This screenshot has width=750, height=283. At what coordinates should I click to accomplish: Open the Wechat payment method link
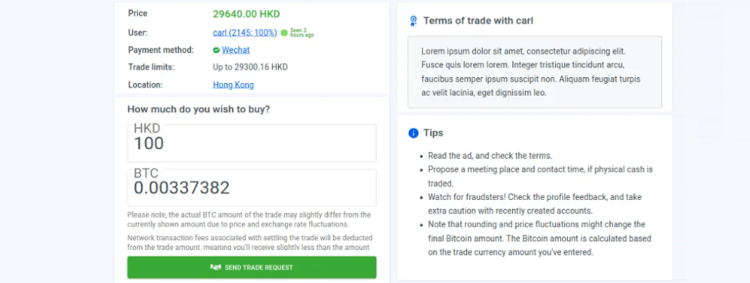(235, 50)
